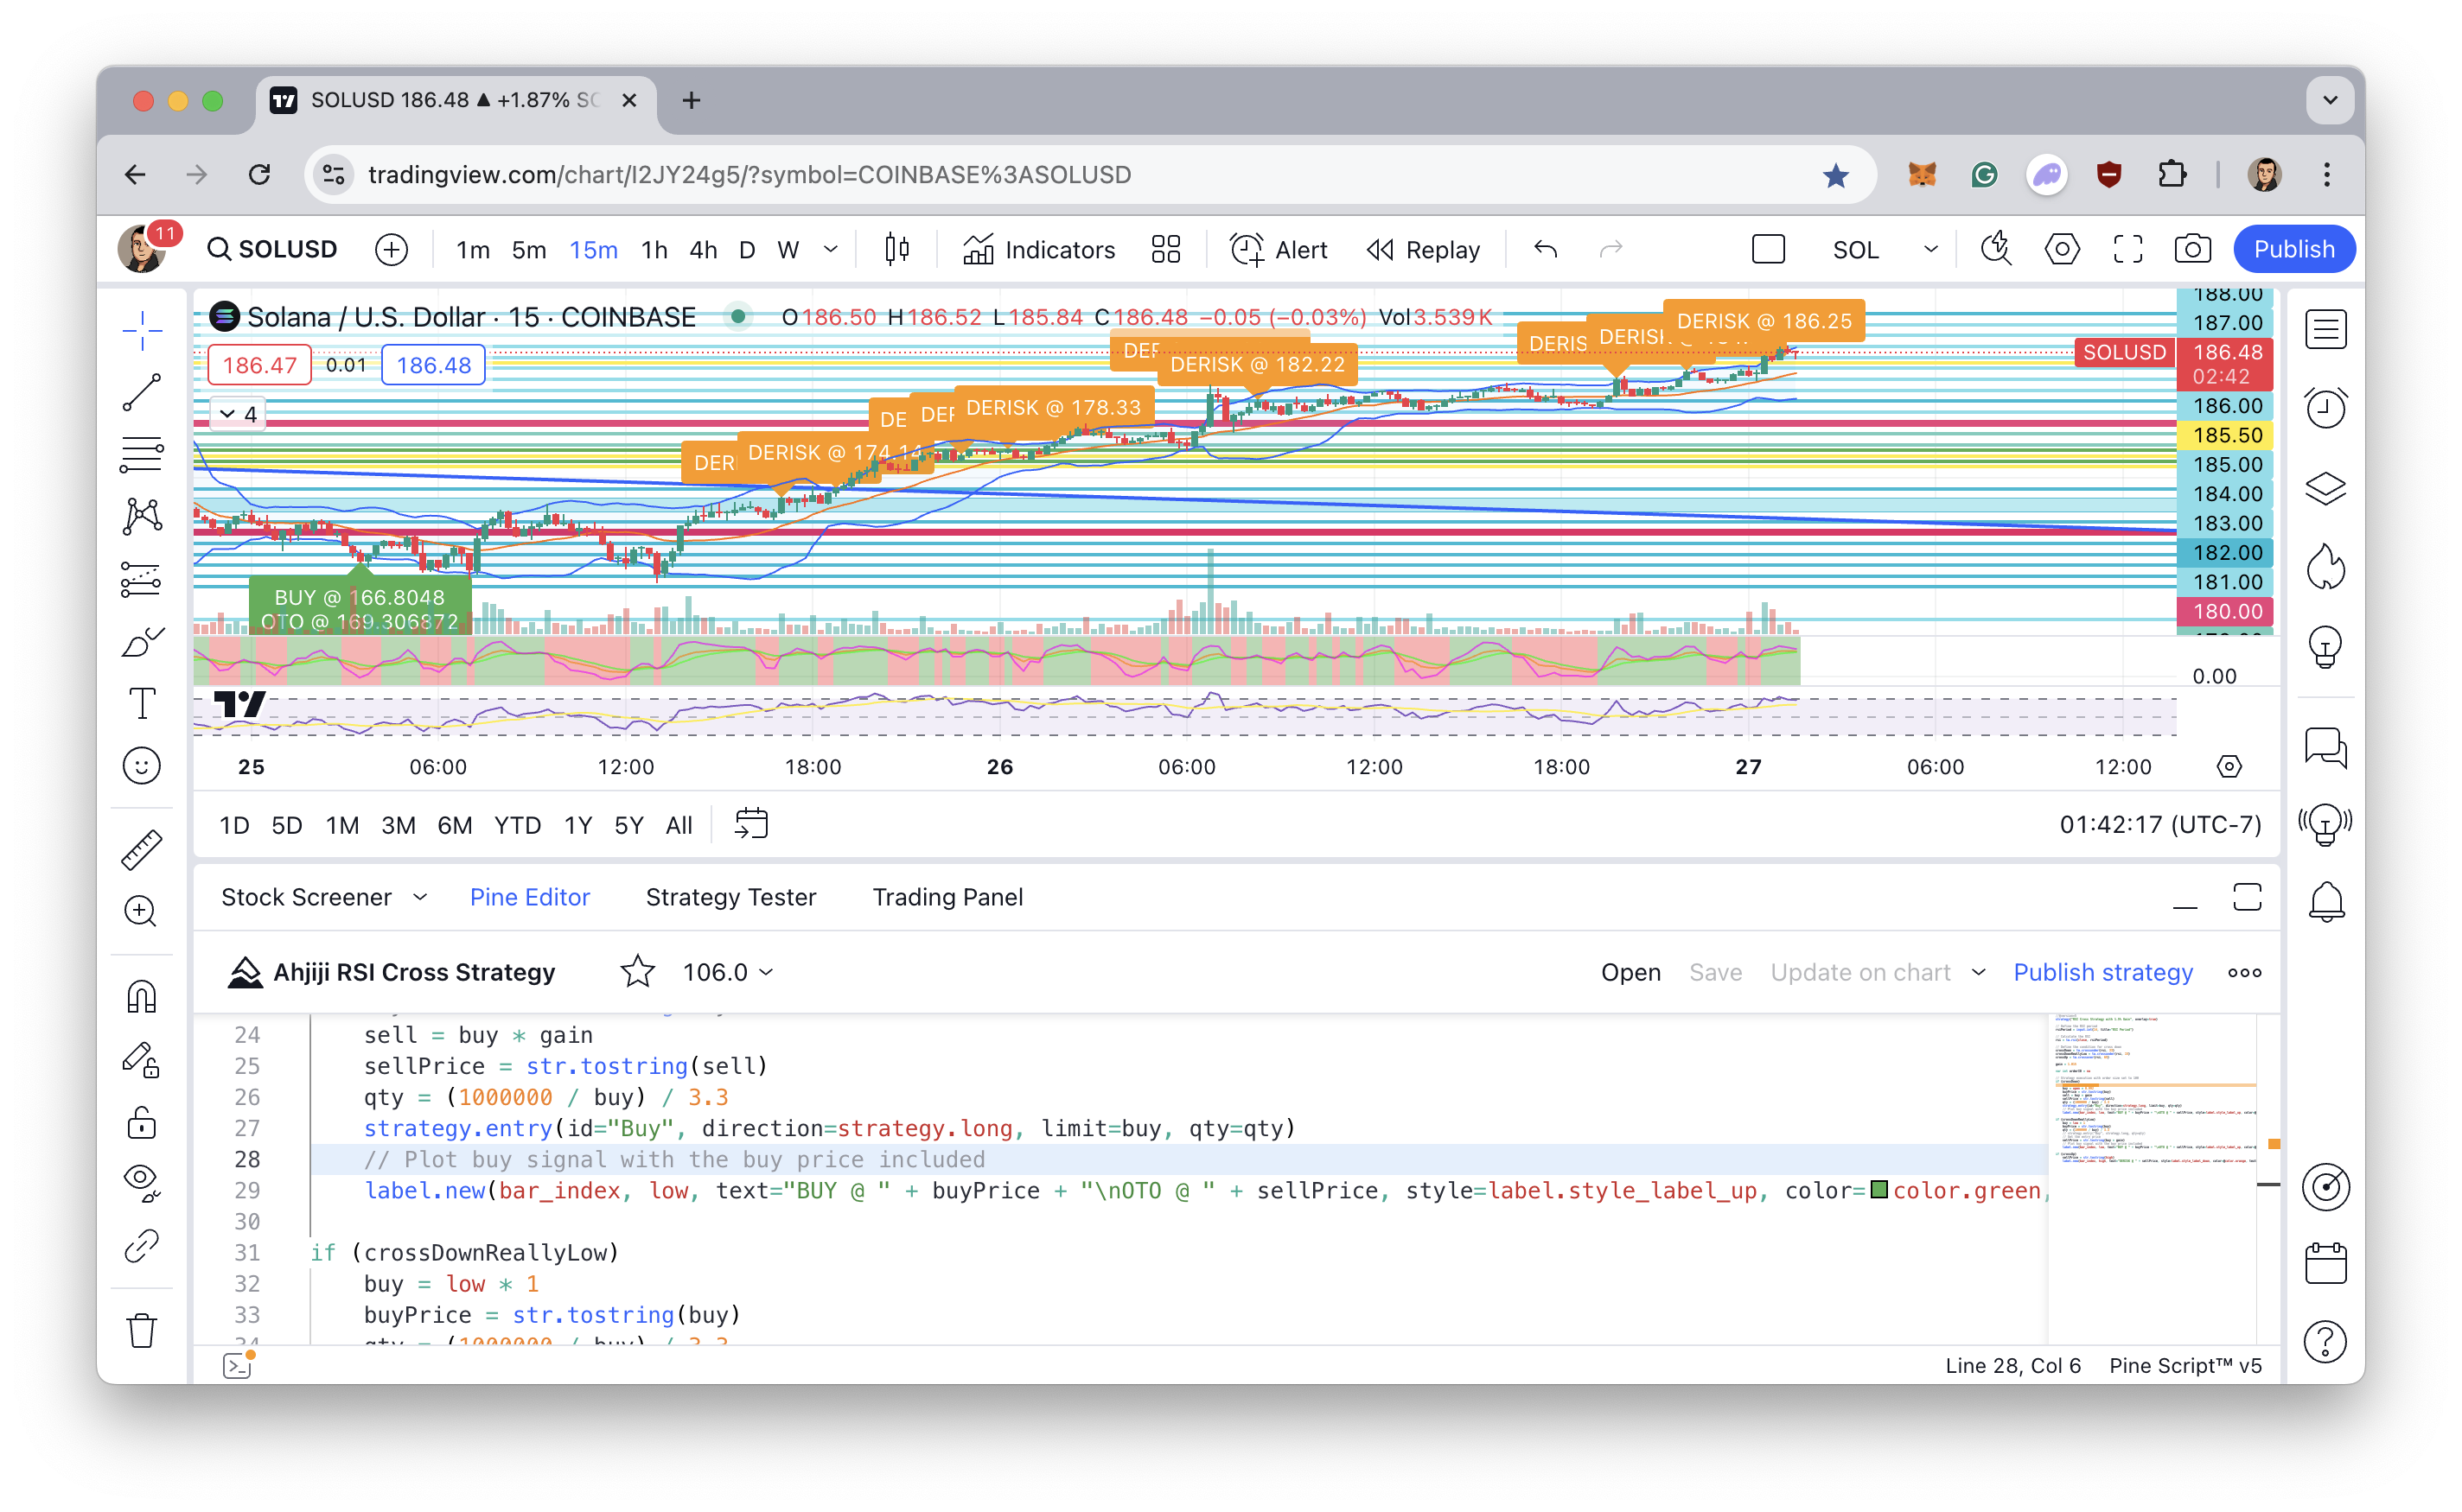Switch to the Pine Editor tab
Viewport: 2462px width, 1512px height.
pos(529,897)
